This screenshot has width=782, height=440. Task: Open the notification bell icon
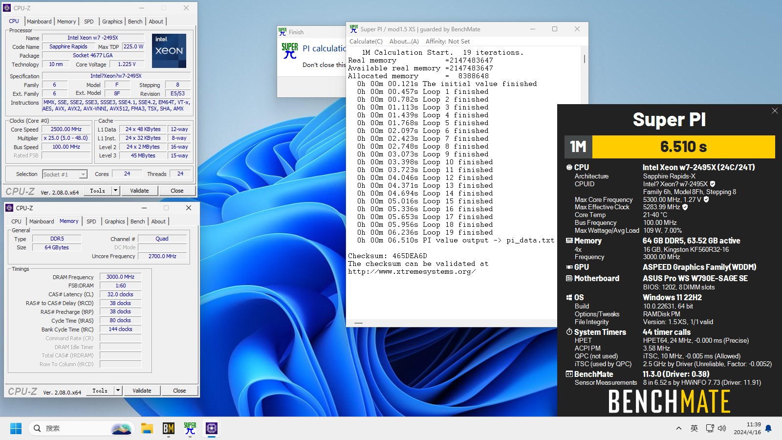tap(768, 428)
